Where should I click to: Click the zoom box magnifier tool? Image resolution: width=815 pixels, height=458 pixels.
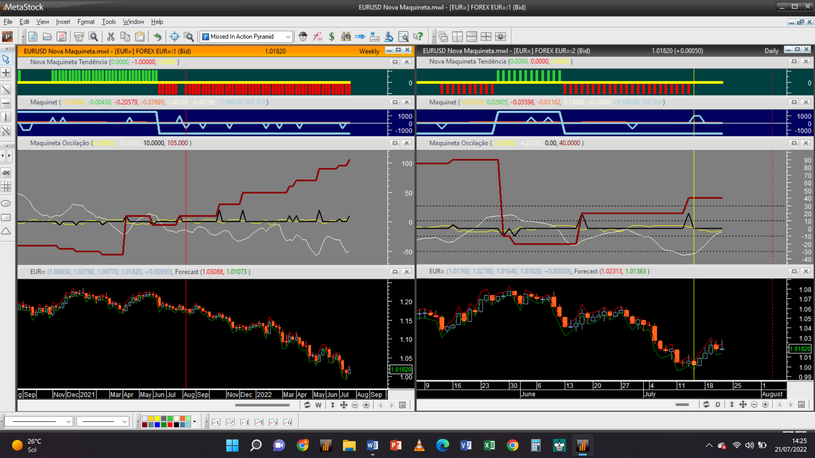click(188, 36)
